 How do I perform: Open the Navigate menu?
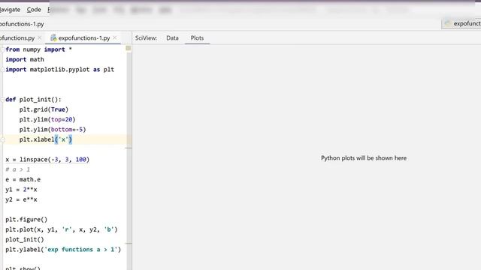pyautogui.click(x=10, y=10)
